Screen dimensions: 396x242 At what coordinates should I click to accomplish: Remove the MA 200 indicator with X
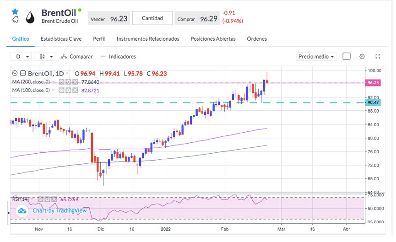tap(75, 82)
